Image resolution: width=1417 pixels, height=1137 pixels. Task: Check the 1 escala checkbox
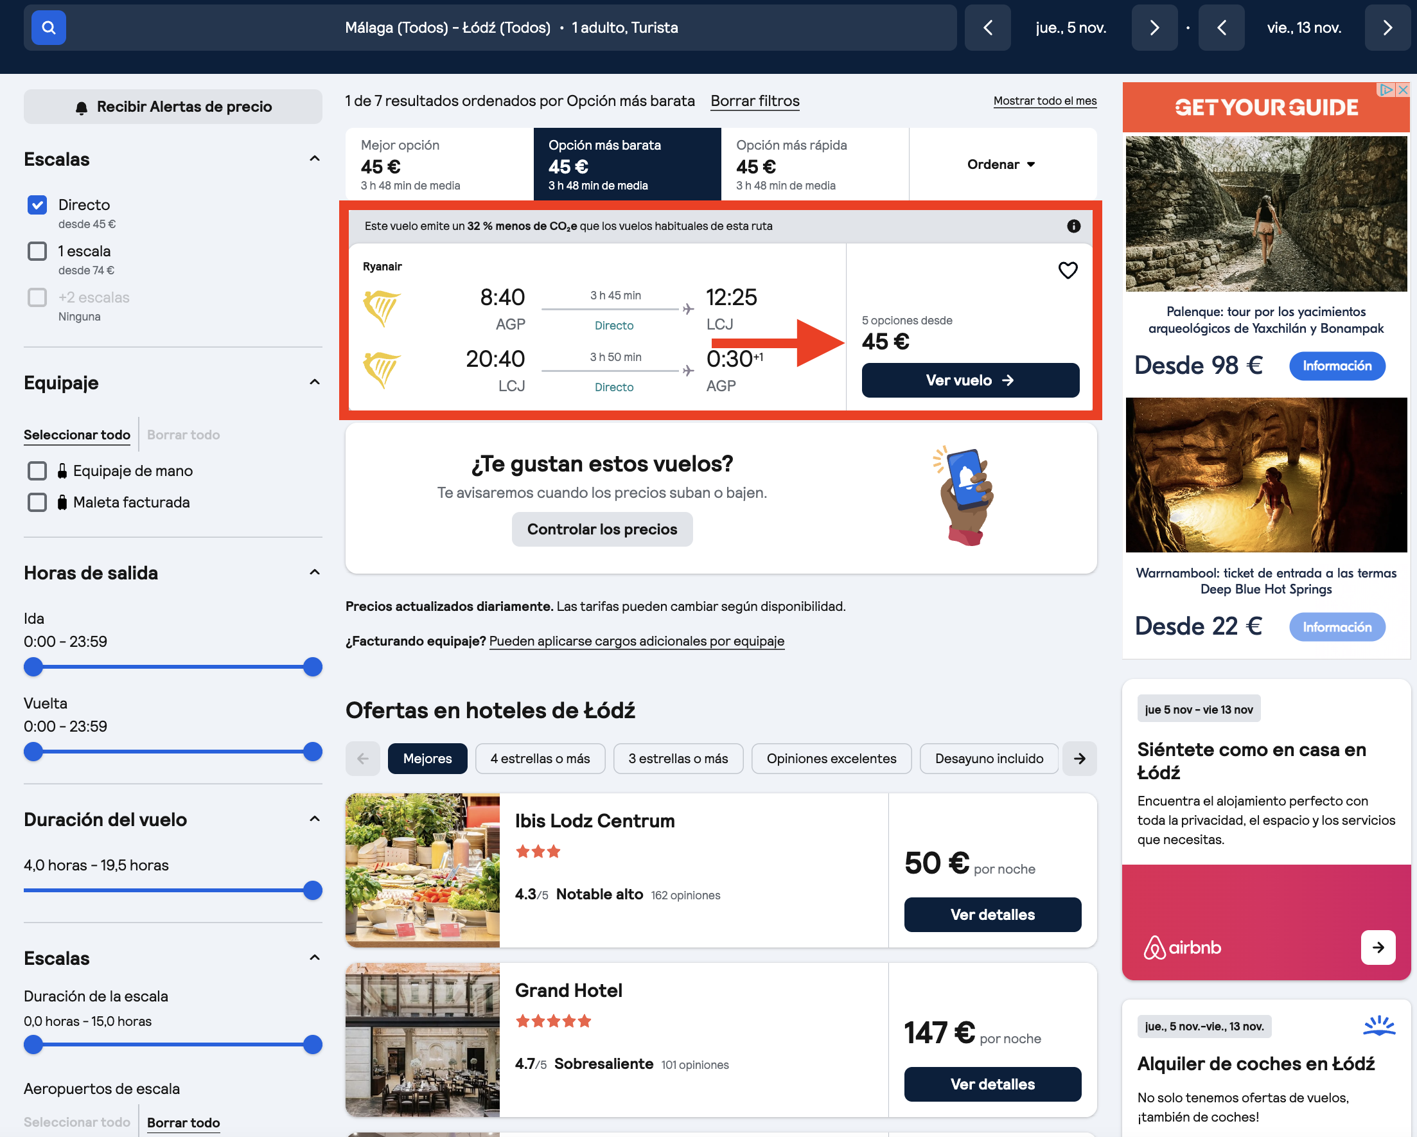(x=37, y=251)
